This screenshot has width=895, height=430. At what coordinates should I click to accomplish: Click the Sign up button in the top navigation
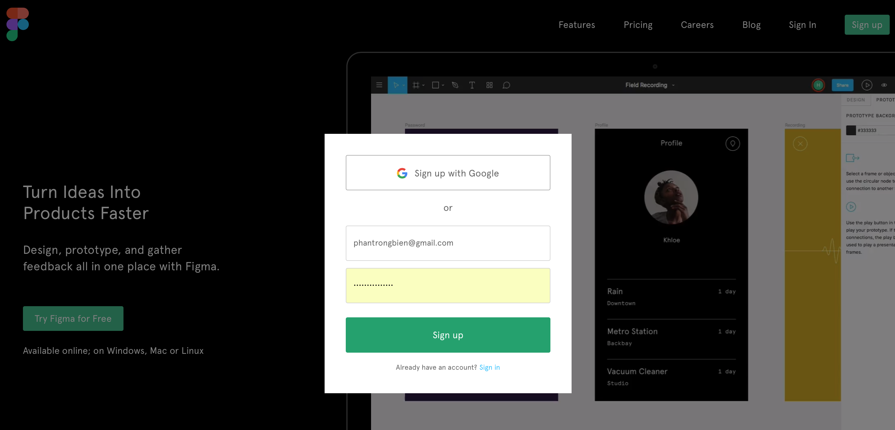pos(867,25)
